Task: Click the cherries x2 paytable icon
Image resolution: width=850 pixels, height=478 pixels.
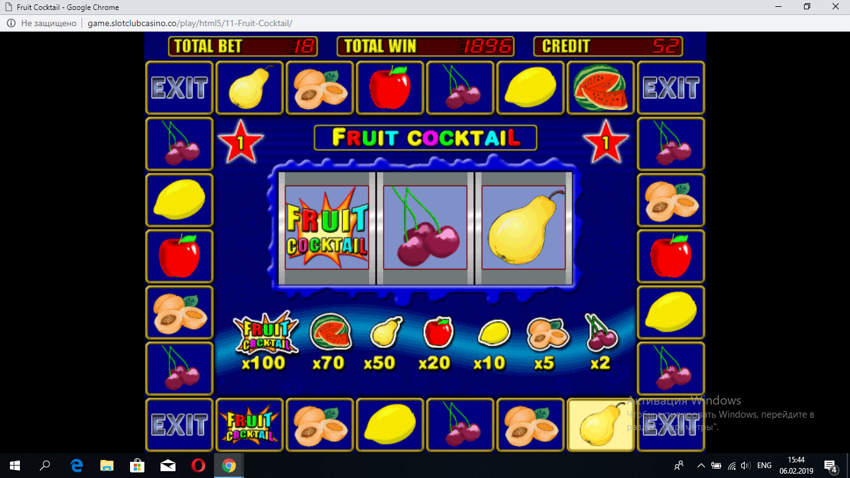Action: click(600, 332)
